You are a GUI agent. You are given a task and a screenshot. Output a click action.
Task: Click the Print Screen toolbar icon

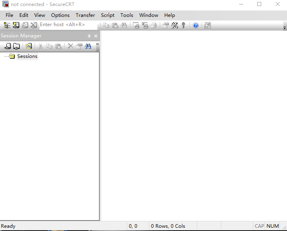pyautogui.click(x=136, y=25)
